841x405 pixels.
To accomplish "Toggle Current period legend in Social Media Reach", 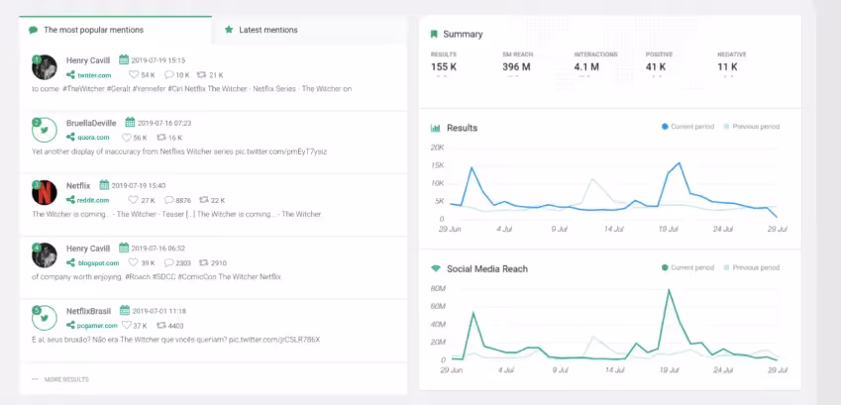I will click(687, 267).
